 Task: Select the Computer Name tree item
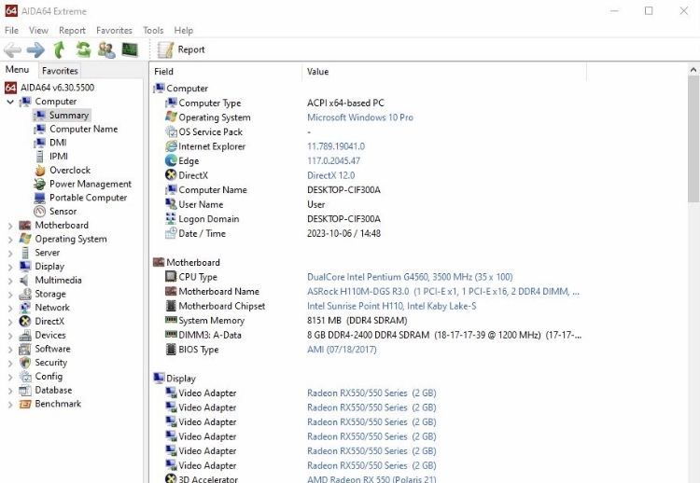[83, 129]
